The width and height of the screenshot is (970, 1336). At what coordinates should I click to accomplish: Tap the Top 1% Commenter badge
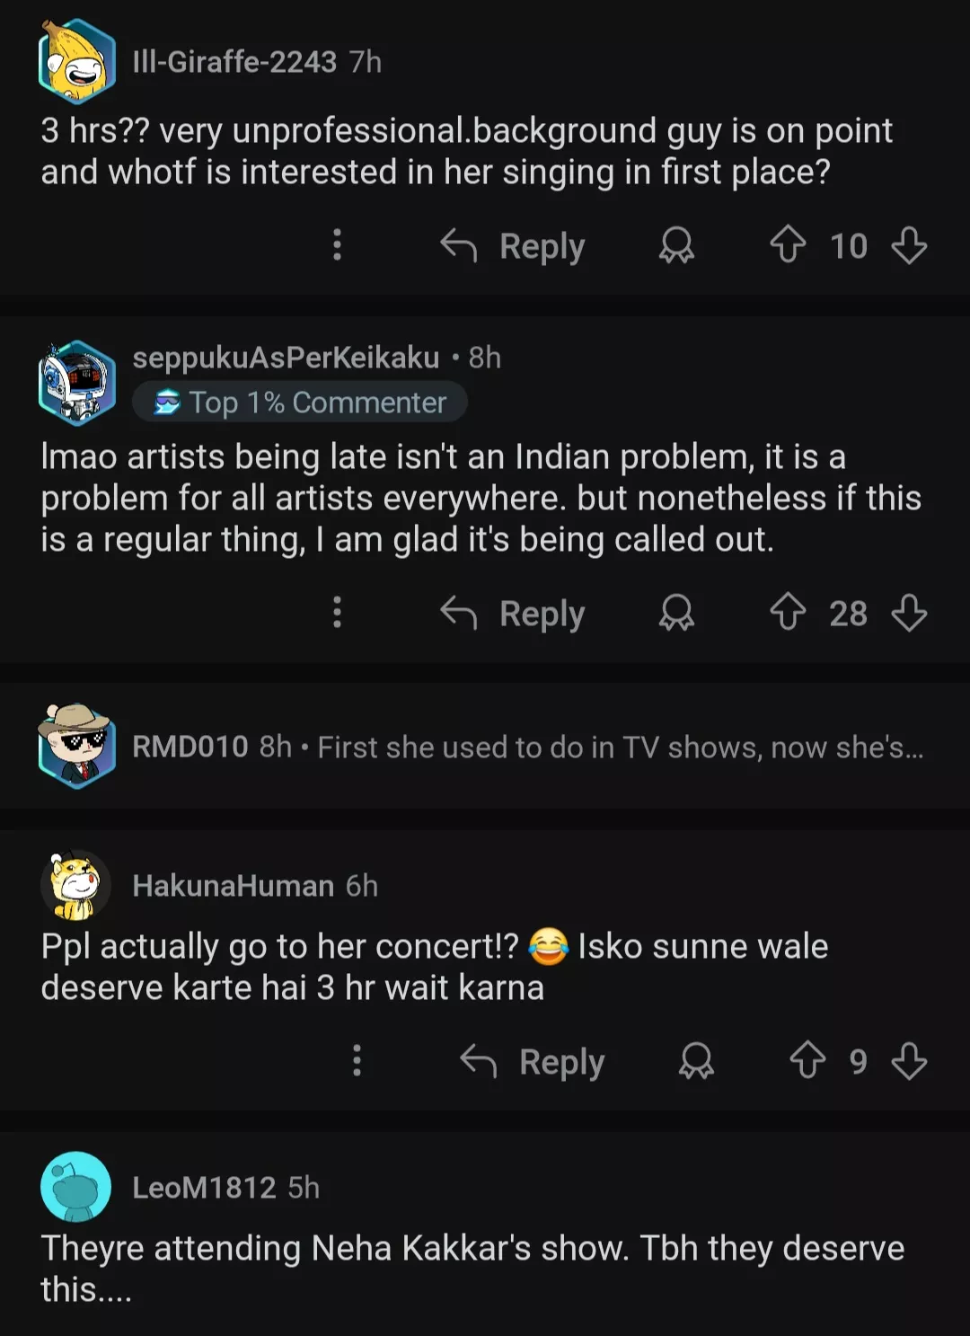pyautogui.click(x=300, y=403)
